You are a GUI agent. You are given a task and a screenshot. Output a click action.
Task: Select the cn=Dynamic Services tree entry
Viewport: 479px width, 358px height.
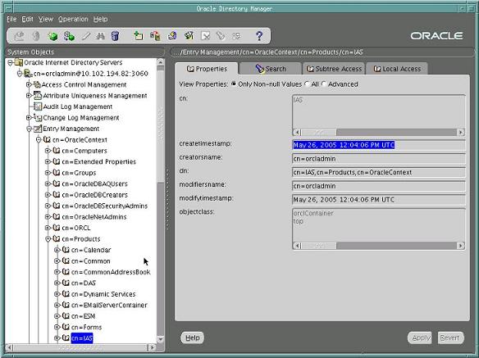pos(103,294)
